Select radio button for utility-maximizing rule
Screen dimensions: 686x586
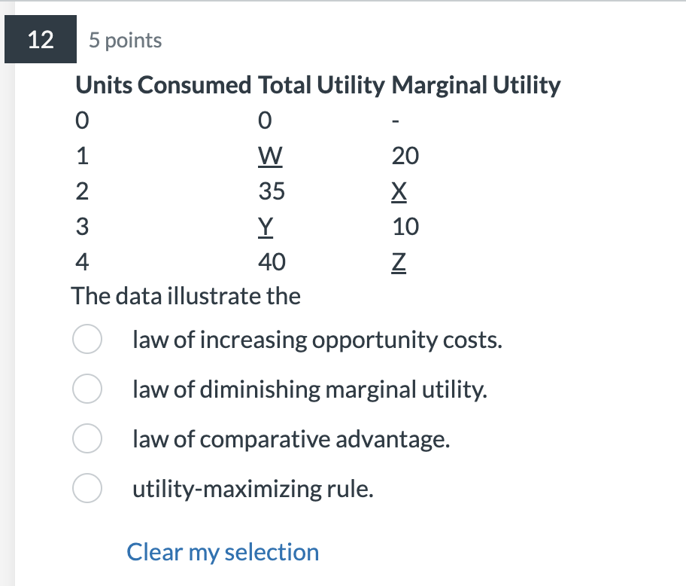coord(87,488)
